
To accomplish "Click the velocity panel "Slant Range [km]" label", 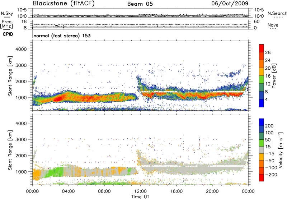I will (10, 150).
